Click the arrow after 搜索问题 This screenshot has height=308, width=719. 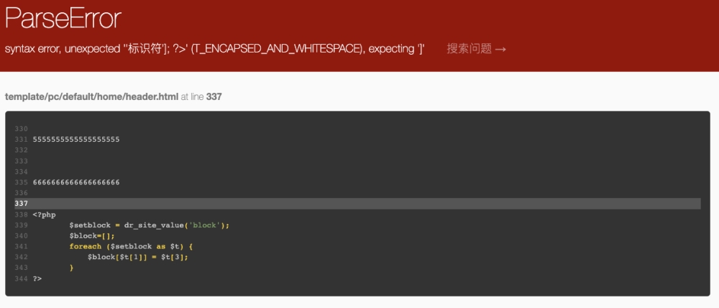500,49
